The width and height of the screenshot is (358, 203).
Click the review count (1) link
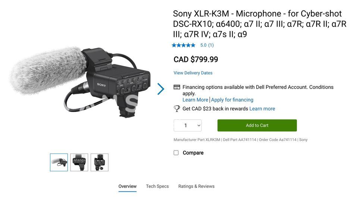(211, 45)
